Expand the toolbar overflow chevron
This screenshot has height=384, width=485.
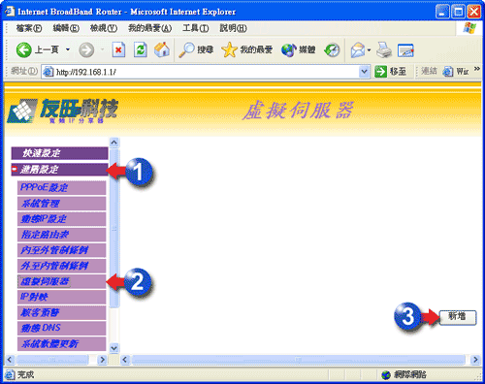coord(476,69)
